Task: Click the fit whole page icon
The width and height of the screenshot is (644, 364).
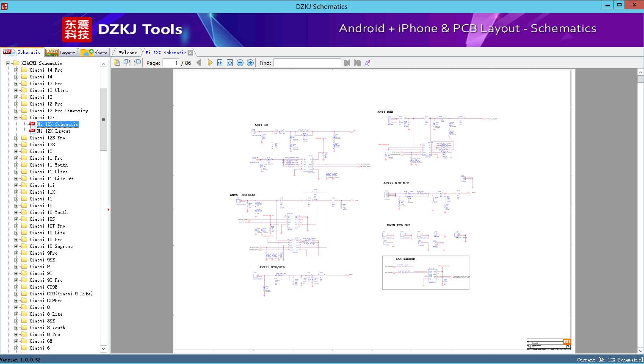Action: 230,63
